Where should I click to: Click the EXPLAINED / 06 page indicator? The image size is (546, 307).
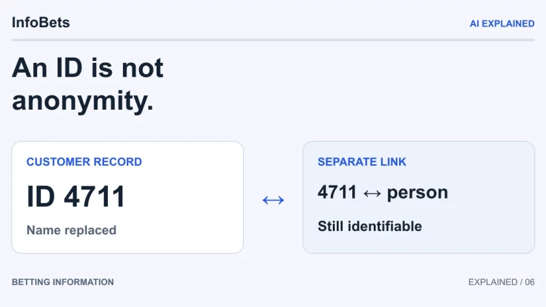[x=501, y=282]
